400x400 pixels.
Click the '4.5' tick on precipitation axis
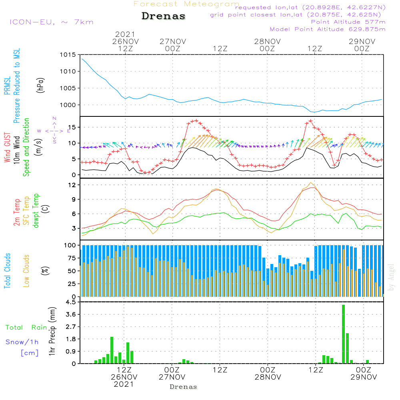click(x=71, y=302)
